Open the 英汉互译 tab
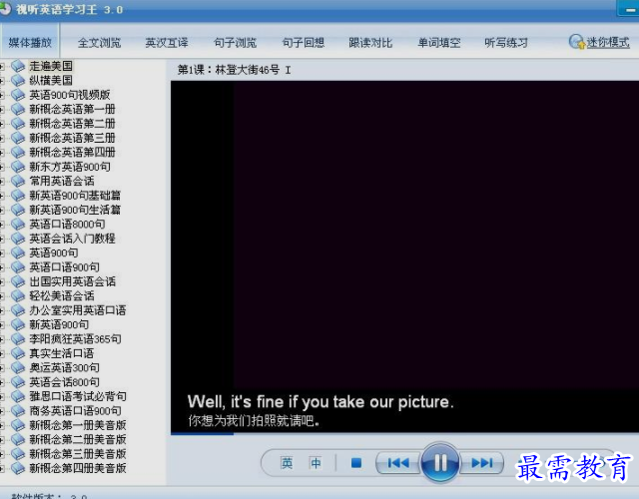Screen dimensions: 639x499 point(167,42)
